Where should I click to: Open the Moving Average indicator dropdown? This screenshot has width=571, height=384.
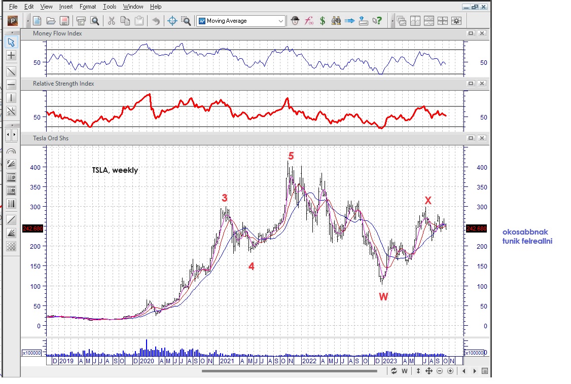[x=281, y=21]
